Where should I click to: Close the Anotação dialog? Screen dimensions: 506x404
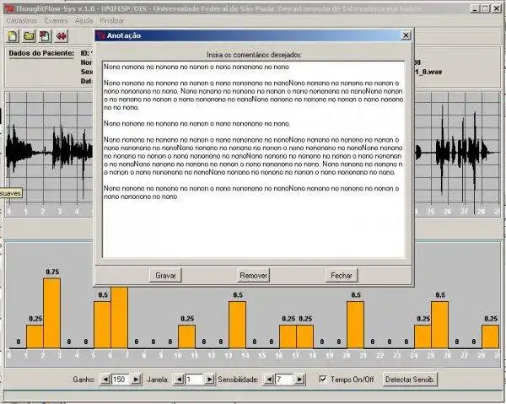pos(406,35)
